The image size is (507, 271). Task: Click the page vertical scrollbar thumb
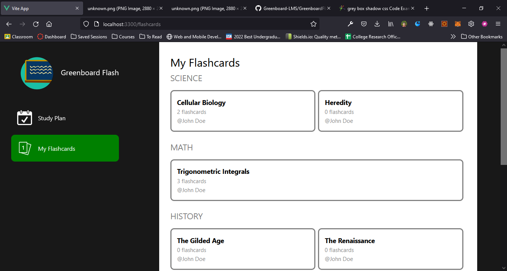point(503,106)
